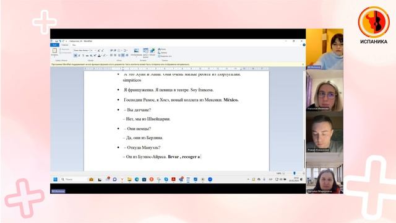Image resolution: width=396 pixels, height=223 pixels.
Task: Open Adobe Acrobat from taskbar
Action: tap(173, 179)
